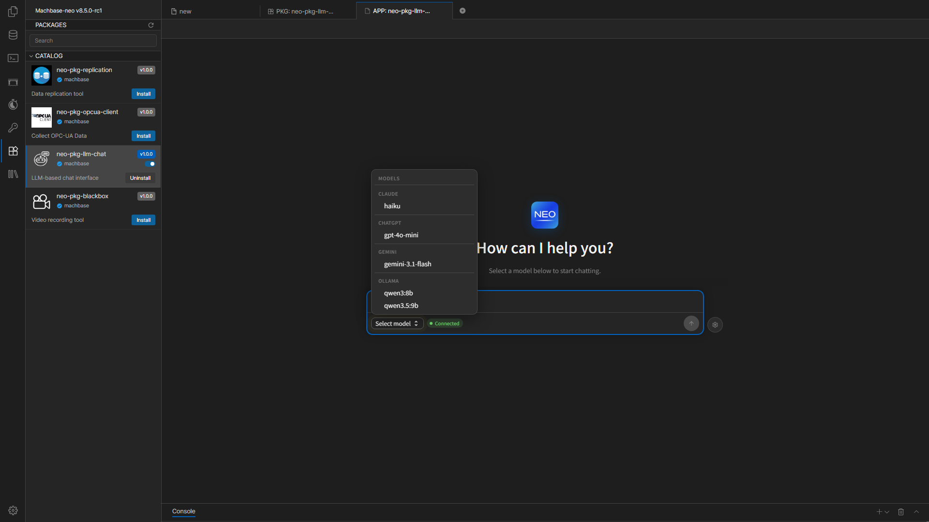Install neo-pkg-blackbox package

(x=143, y=220)
